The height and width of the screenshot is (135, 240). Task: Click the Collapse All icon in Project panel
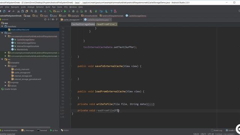pyautogui.click(x=49, y=19)
